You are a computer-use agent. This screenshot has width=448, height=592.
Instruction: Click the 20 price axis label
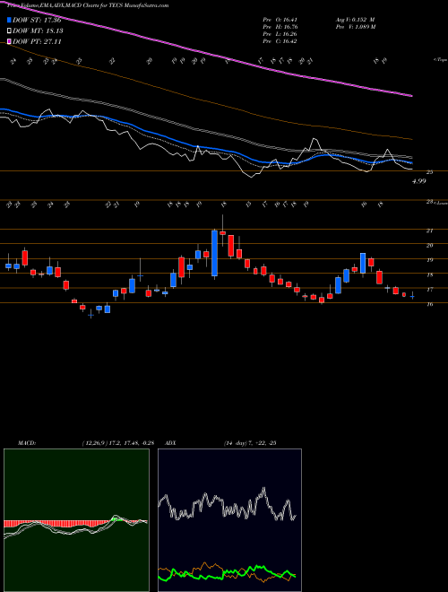pos(429,246)
